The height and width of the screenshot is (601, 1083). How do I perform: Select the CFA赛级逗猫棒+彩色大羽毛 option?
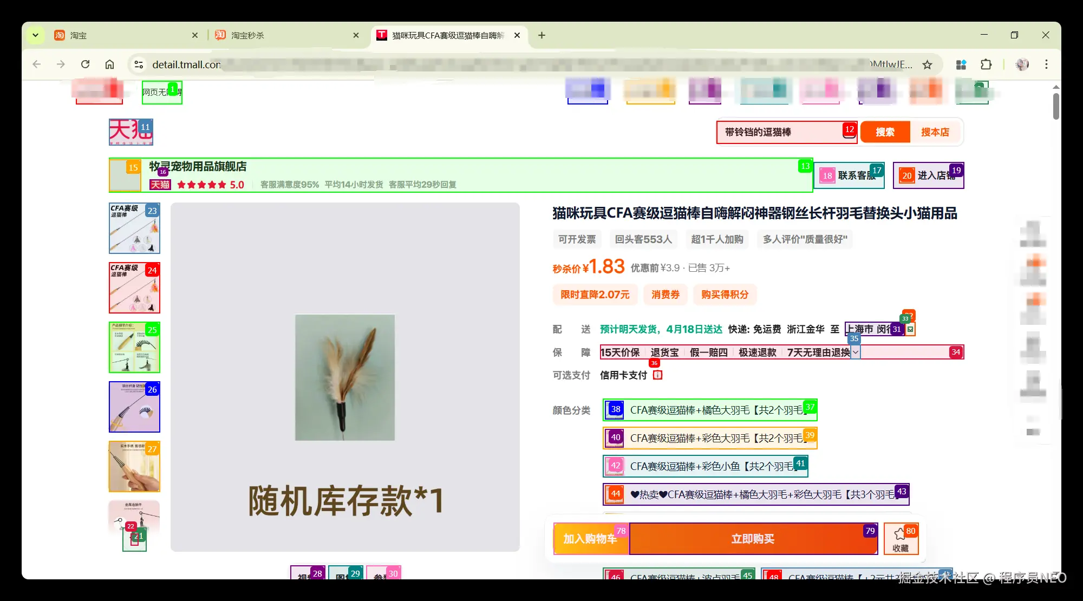point(710,439)
